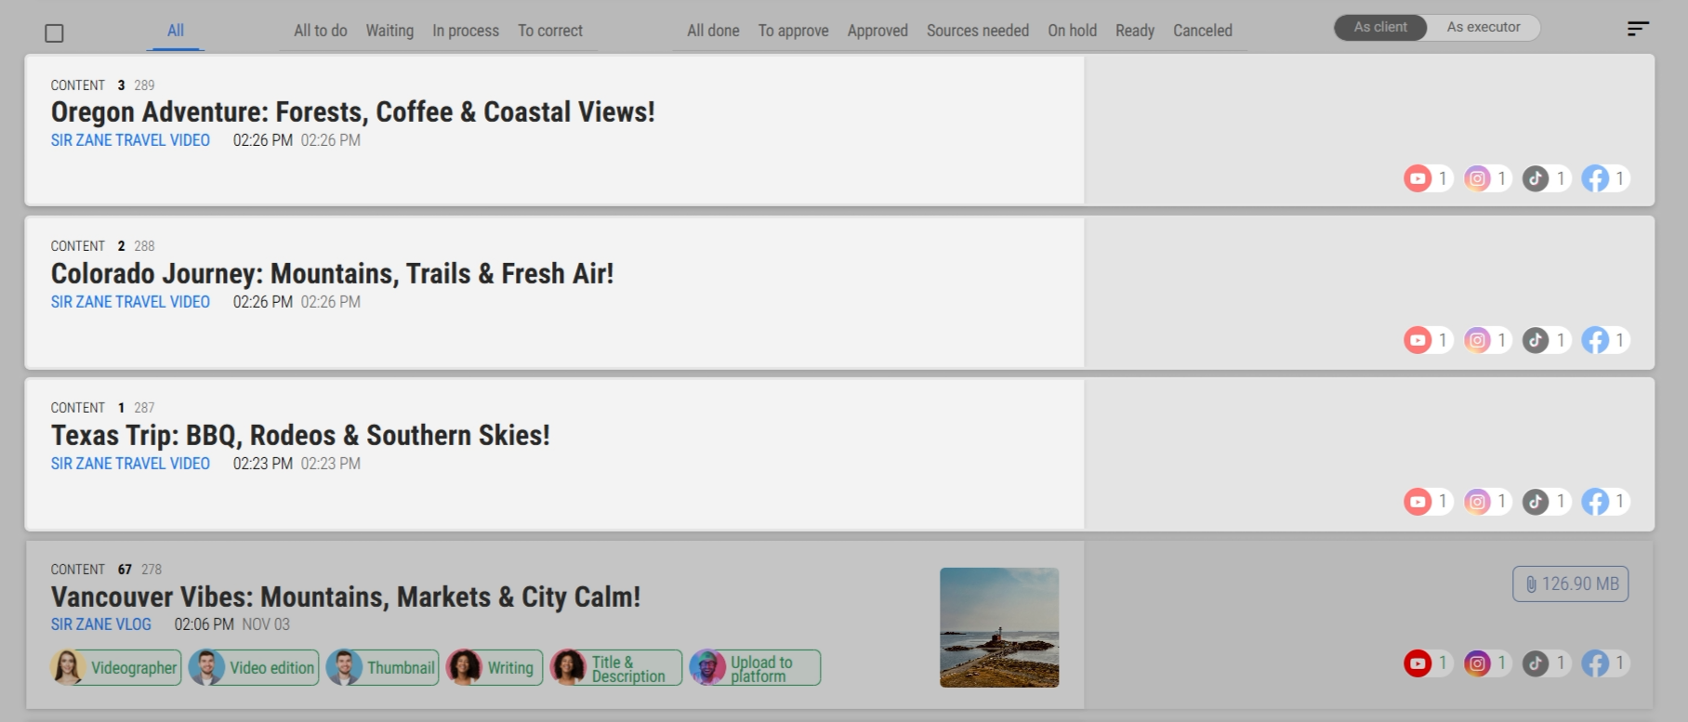Screen dimensions: 1688x722
Task: Click Instagram icon on Colorado Journey card
Action: (x=1477, y=340)
